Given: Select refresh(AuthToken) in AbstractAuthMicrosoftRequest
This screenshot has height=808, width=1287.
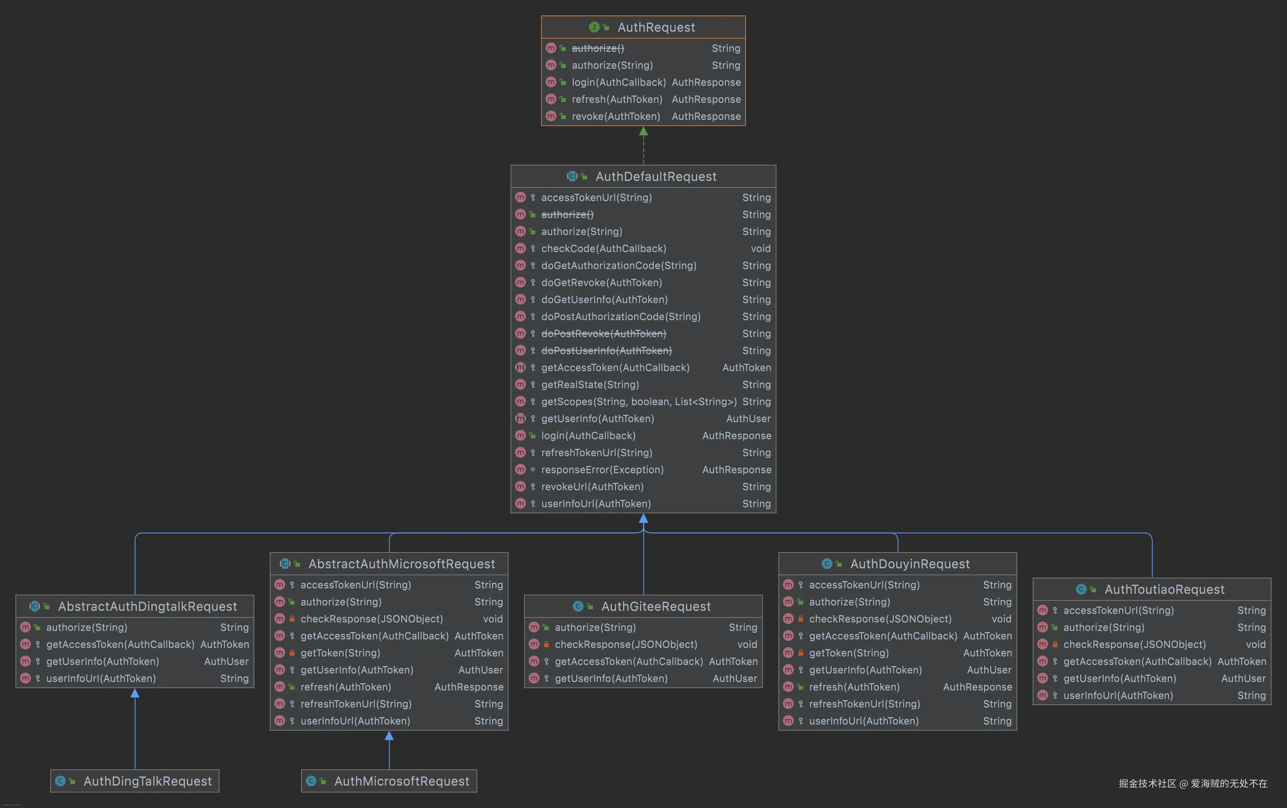Looking at the screenshot, I should [x=346, y=687].
